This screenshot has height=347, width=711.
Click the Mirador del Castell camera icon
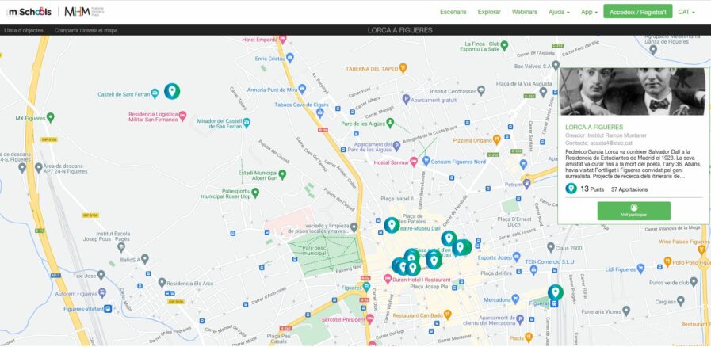[247, 122]
